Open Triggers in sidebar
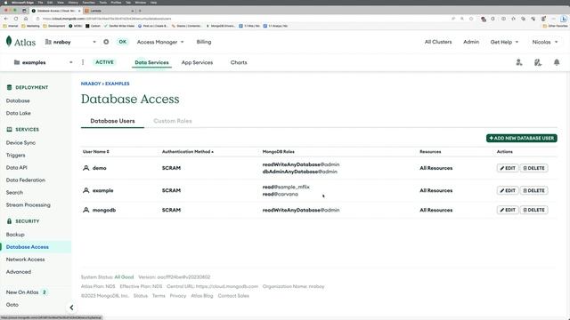This screenshot has width=570, height=320. (x=16, y=155)
